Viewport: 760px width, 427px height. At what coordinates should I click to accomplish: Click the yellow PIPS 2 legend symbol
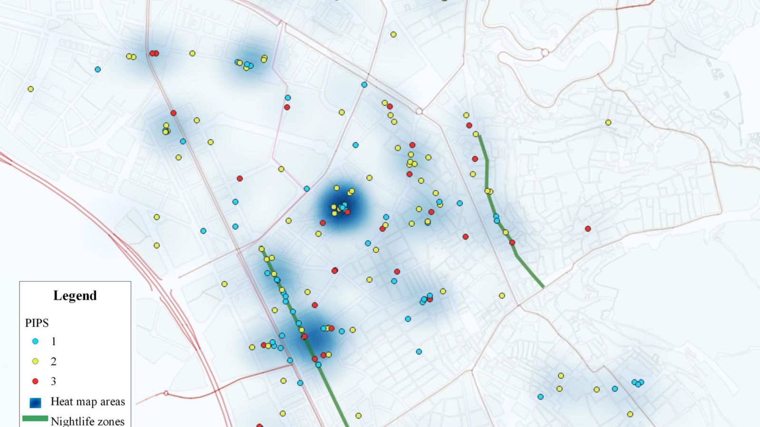tap(35, 362)
